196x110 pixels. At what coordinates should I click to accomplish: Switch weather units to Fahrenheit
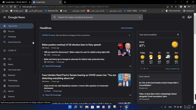pos(144,69)
